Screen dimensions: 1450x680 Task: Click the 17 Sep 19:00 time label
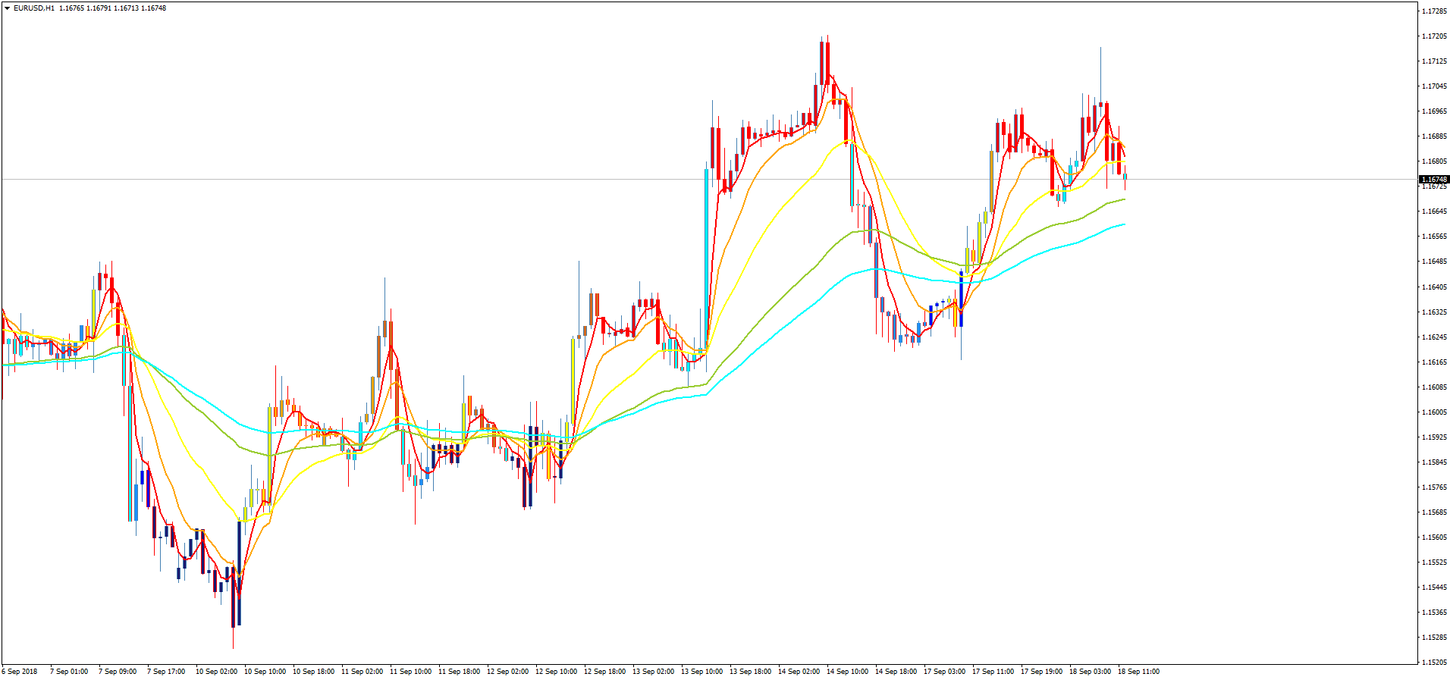click(1042, 672)
